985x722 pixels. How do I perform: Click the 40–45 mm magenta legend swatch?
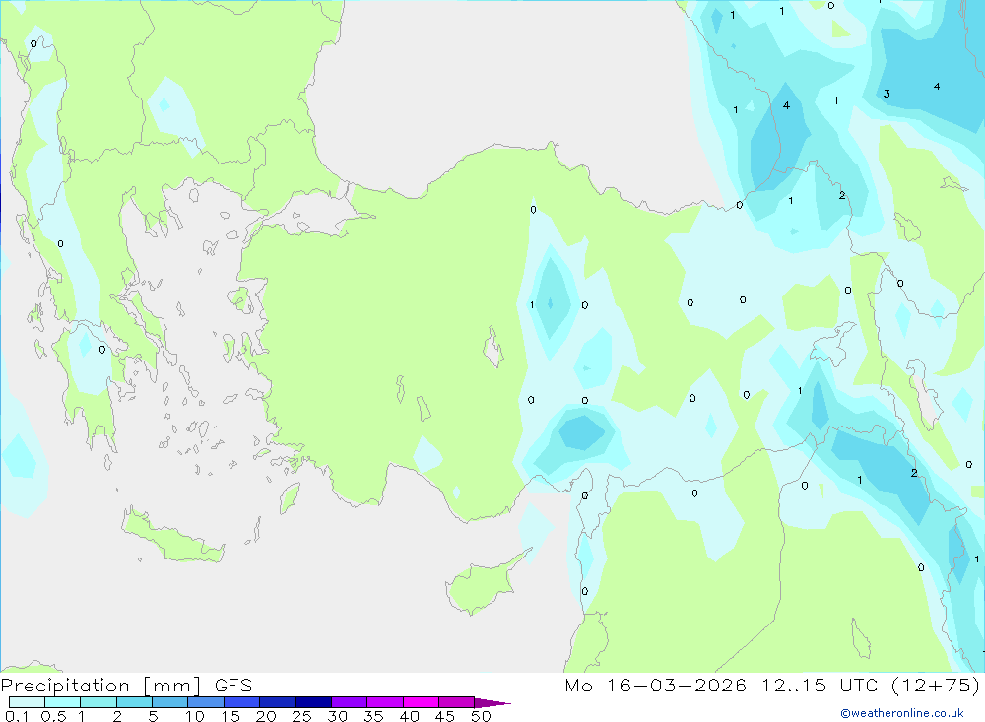421,702
